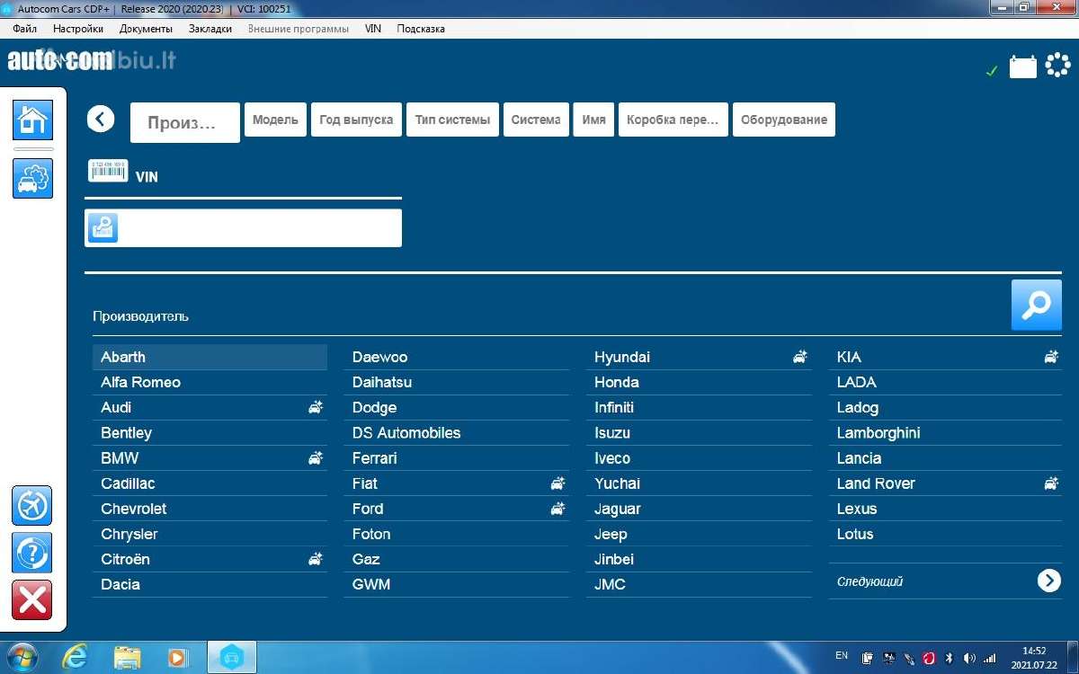Go to the Home screen icon
The height and width of the screenshot is (674, 1079).
pos(32,120)
